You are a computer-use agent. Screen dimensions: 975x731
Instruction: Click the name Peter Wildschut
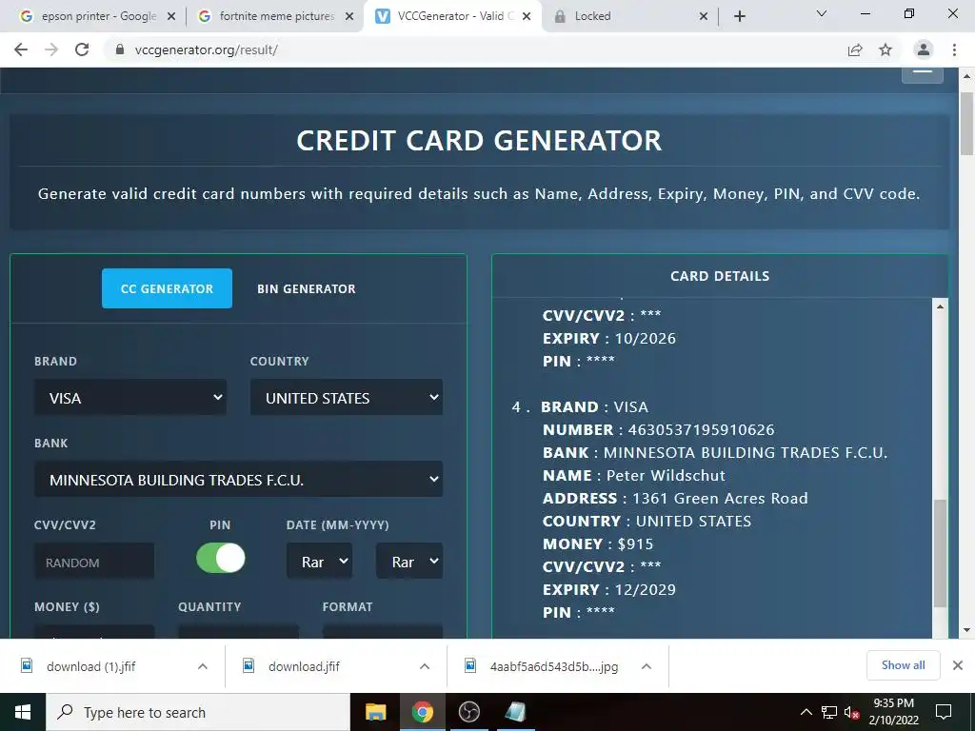click(x=666, y=476)
